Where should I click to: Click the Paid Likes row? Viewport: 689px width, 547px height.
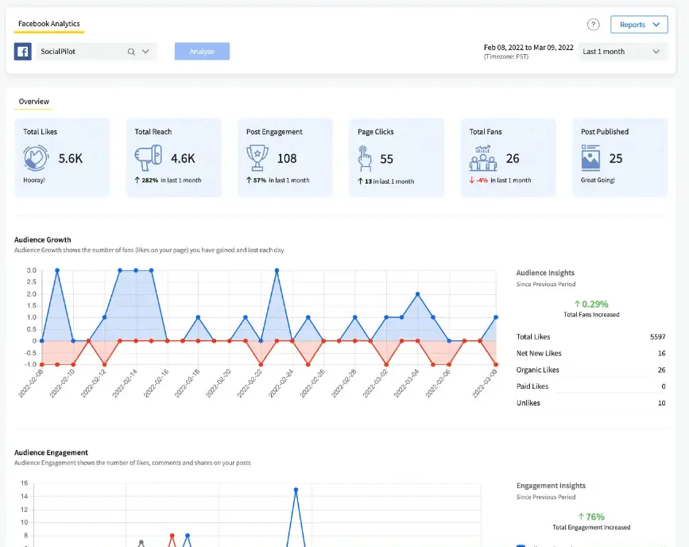tap(590, 386)
